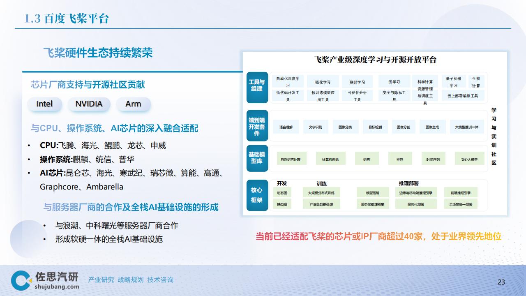Click the 1.3 百度飞桨平台 slide title
Viewport: 526px width, 296px height.
[67, 18]
